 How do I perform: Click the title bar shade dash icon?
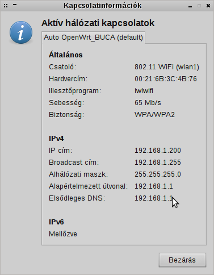pos(15,5)
